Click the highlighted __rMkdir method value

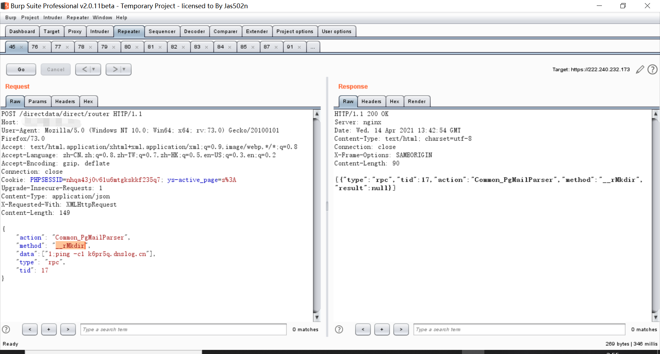click(x=70, y=246)
